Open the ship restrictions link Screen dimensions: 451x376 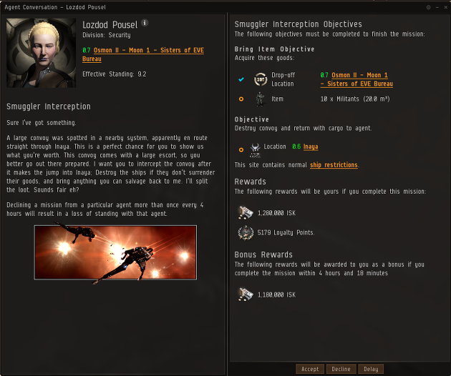click(x=334, y=165)
